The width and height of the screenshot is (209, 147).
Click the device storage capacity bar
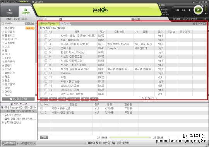pyautogui.click(x=130, y=137)
